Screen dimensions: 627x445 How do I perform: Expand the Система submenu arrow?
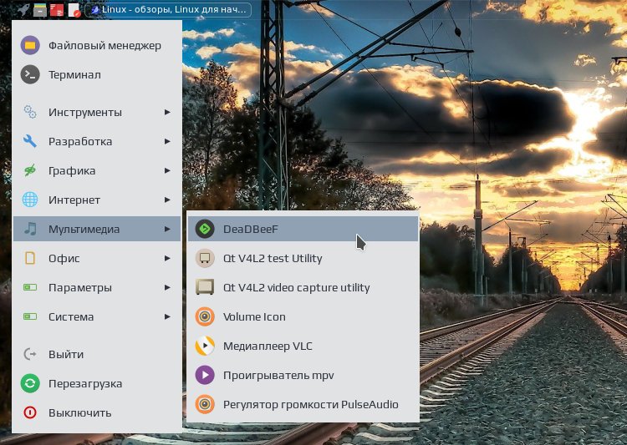[167, 316]
